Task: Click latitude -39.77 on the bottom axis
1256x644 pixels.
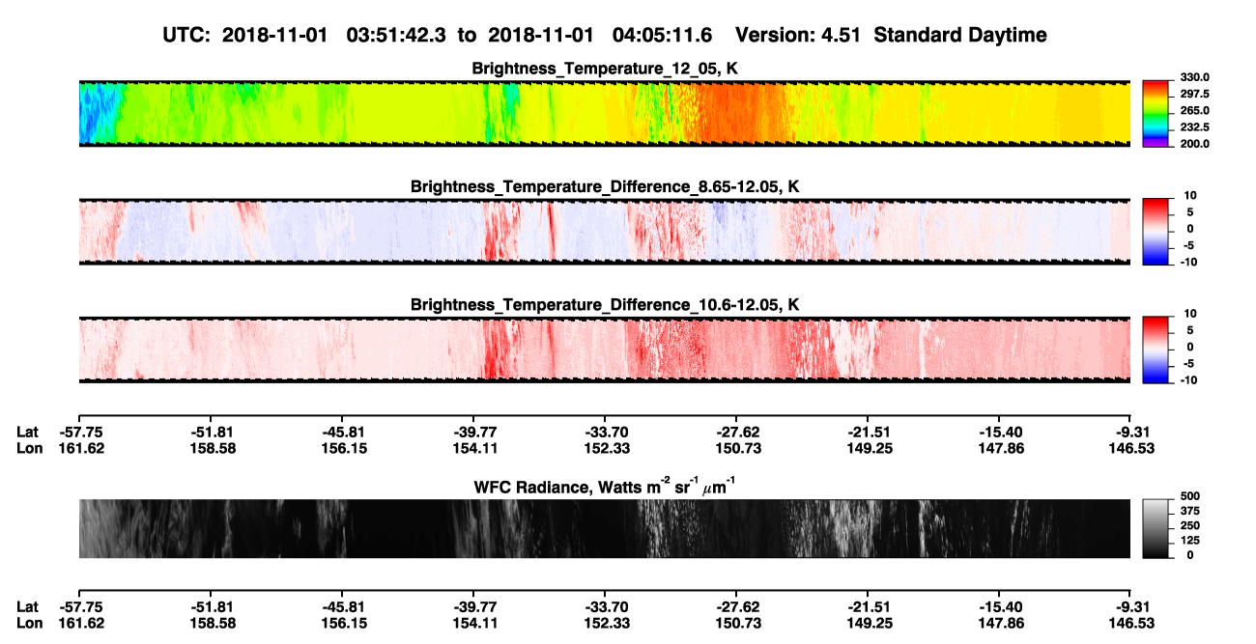Action: (x=473, y=606)
